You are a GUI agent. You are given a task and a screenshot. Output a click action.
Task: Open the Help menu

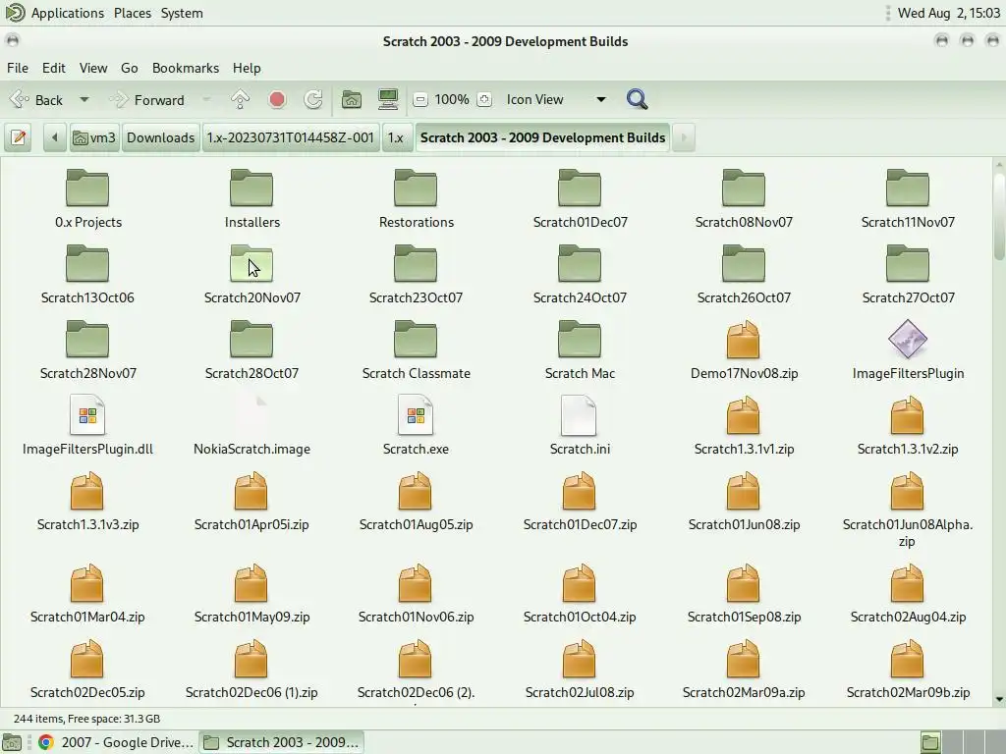[247, 68]
